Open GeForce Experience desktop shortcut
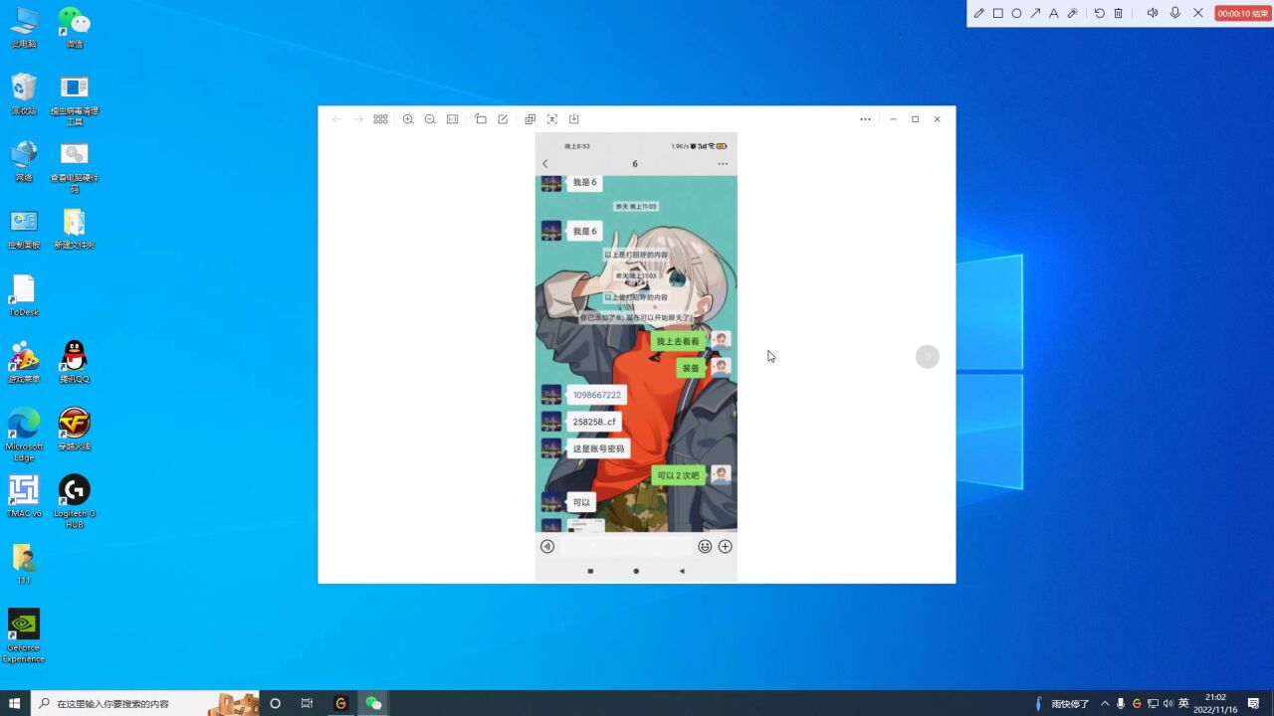Image resolution: width=1274 pixels, height=716 pixels. click(24, 635)
